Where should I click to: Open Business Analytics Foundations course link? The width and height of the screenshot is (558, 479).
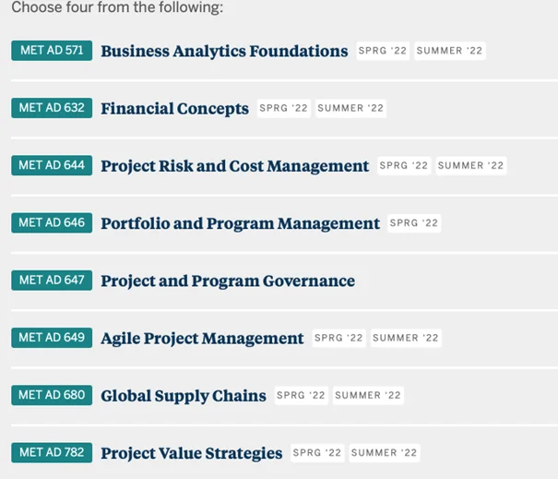(x=224, y=52)
